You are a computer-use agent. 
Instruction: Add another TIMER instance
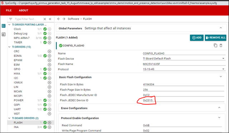(x=49, y=43)
